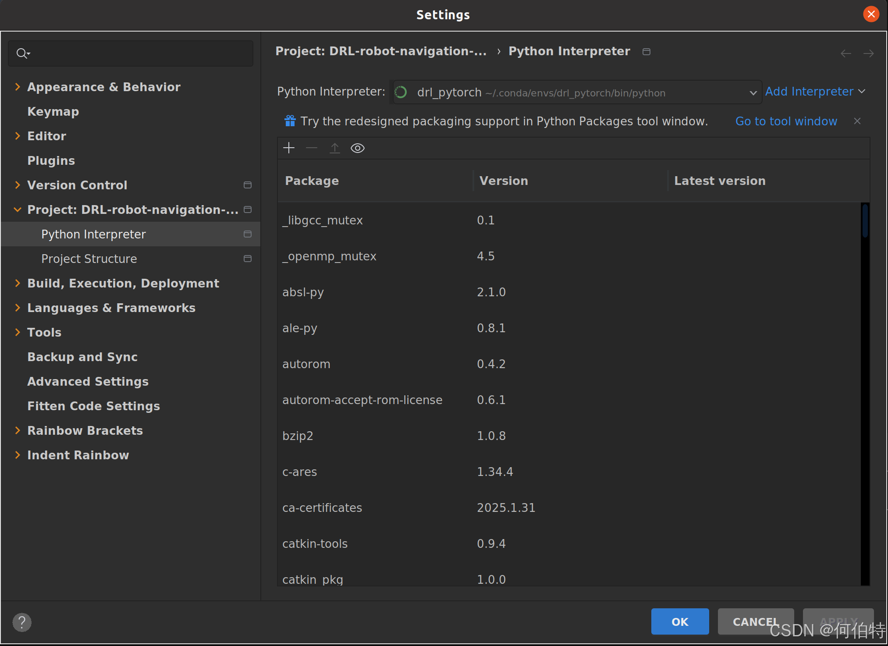Select Project Structure in sidebar

click(x=89, y=259)
